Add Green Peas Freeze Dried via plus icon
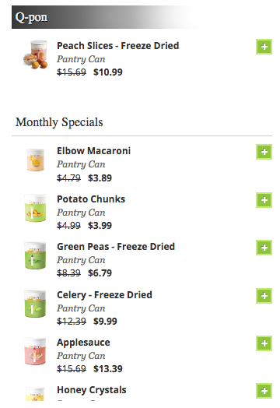This screenshot has height=408, width=280. pyautogui.click(x=264, y=248)
